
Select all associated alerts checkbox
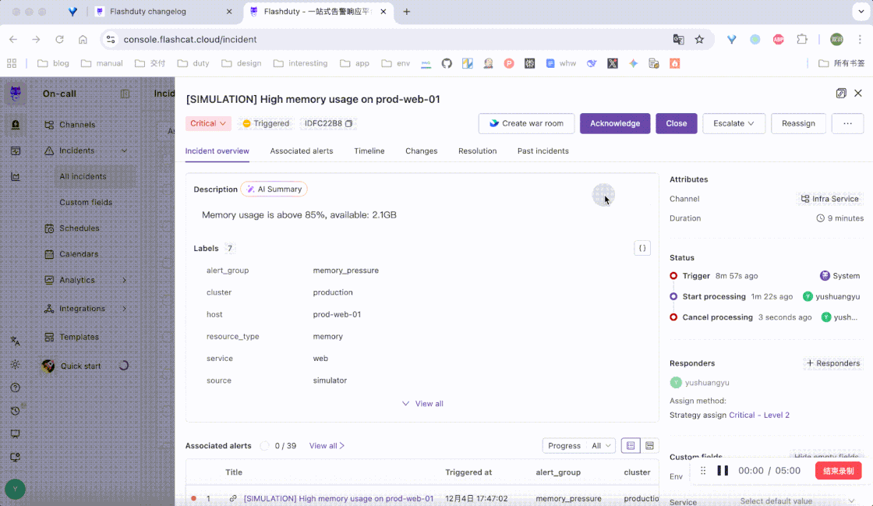pos(264,446)
